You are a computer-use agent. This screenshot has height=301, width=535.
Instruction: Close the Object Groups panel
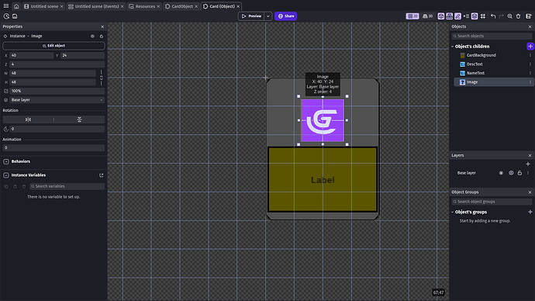[530, 192]
